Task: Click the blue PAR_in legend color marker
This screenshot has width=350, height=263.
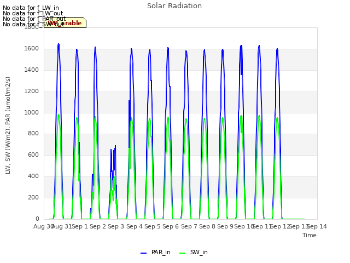Action: point(143,253)
